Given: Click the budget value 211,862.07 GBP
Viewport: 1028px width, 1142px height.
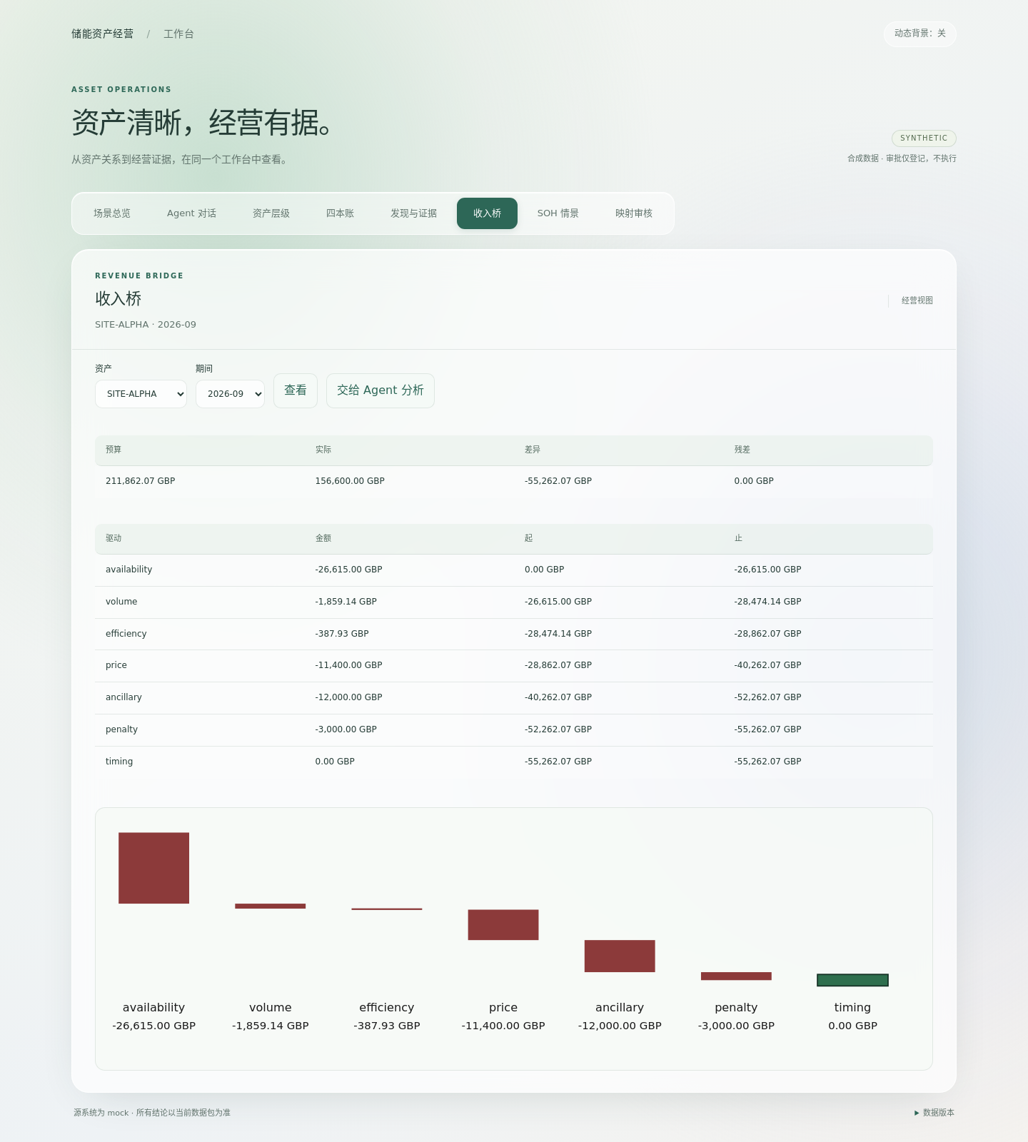Looking at the screenshot, I should click(x=141, y=481).
